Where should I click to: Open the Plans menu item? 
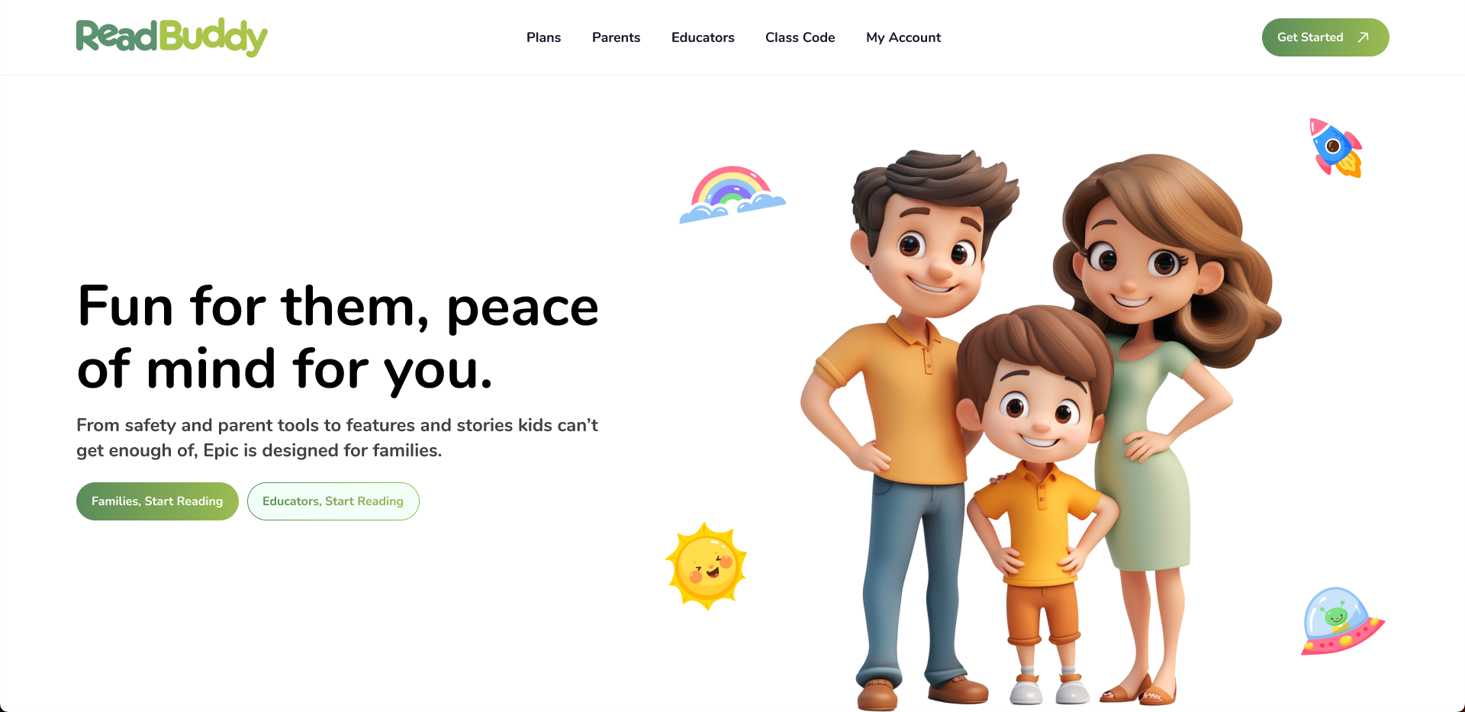click(x=543, y=37)
